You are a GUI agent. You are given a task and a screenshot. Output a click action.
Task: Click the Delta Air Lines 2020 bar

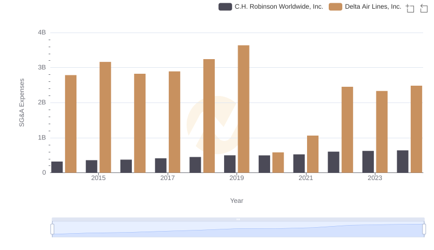(x=278, y=163)
